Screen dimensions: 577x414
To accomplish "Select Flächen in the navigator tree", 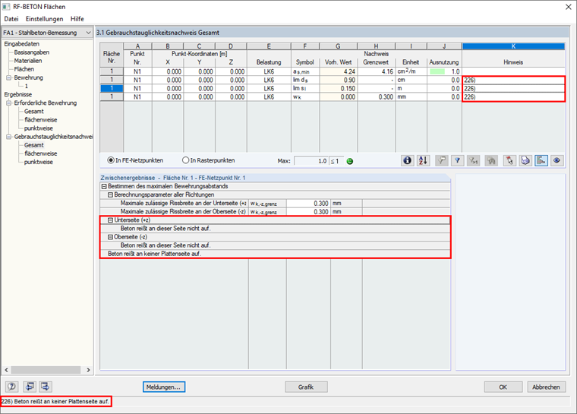I will [24, 69].
